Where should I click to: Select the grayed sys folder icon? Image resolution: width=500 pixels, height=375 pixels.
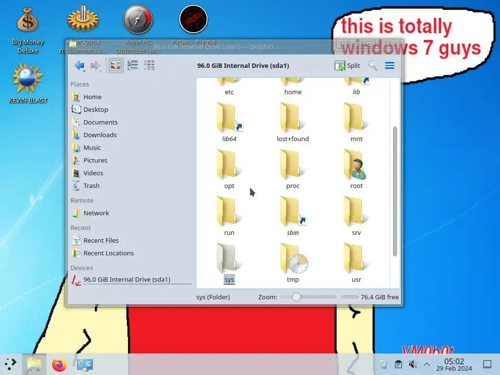229,258
